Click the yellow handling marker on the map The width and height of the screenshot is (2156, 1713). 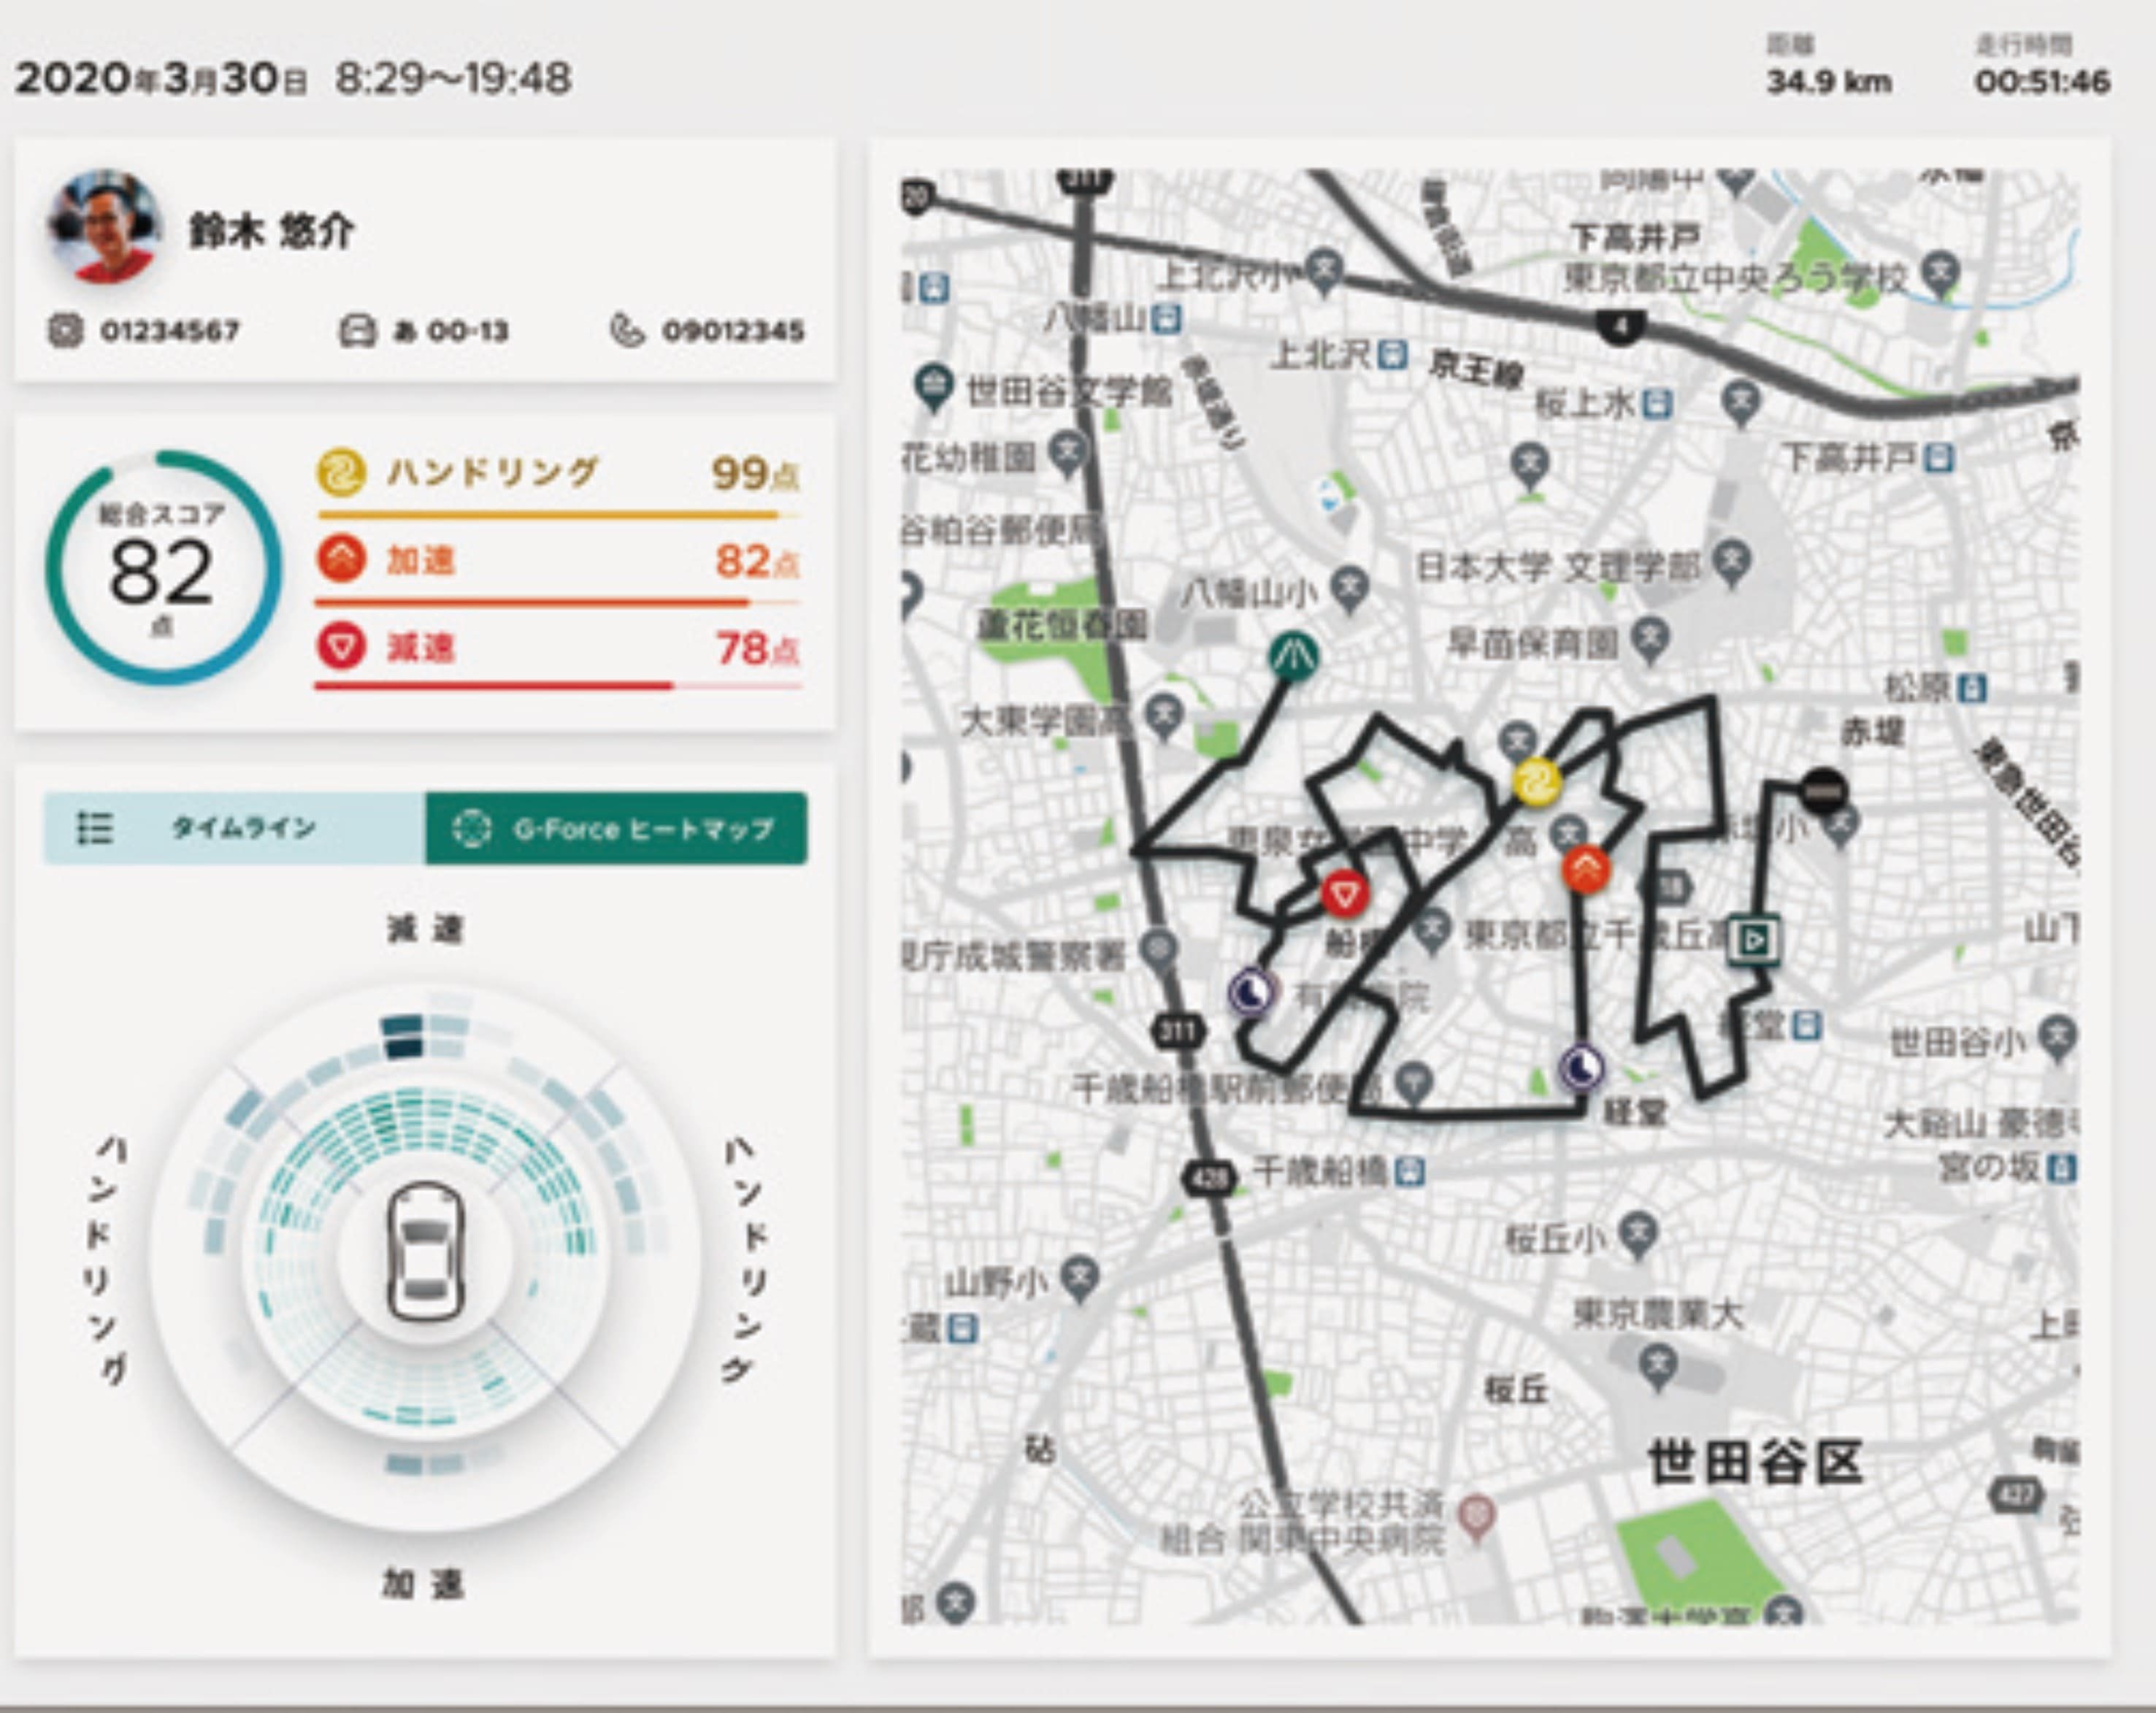(x=1536, y=782)
